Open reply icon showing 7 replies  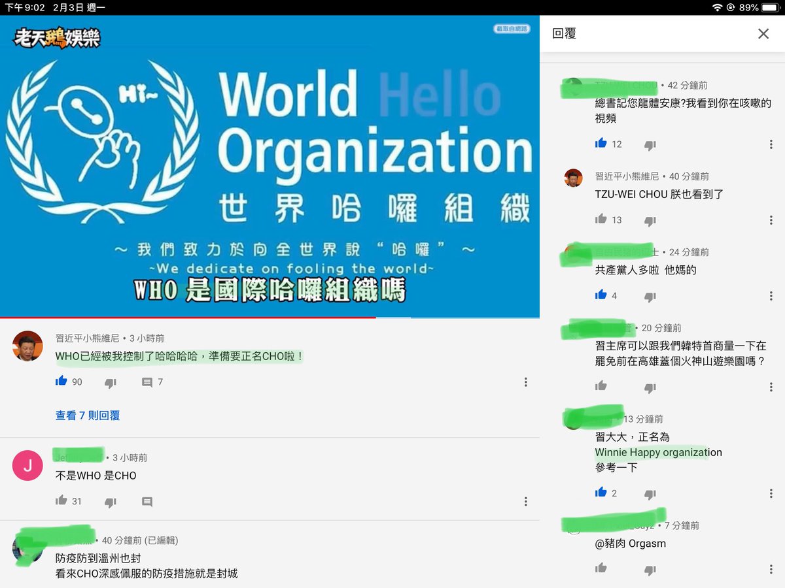(x=147, y=382)
